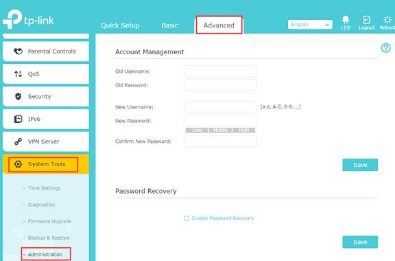This screenshot has width=395, height=261.
Task: Open the IPv6 menu
Action: pyautogui.click(x=46, y=119)
